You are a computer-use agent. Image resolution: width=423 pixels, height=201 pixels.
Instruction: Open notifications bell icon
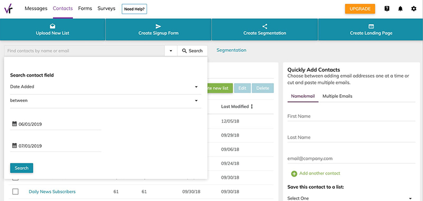400,9
